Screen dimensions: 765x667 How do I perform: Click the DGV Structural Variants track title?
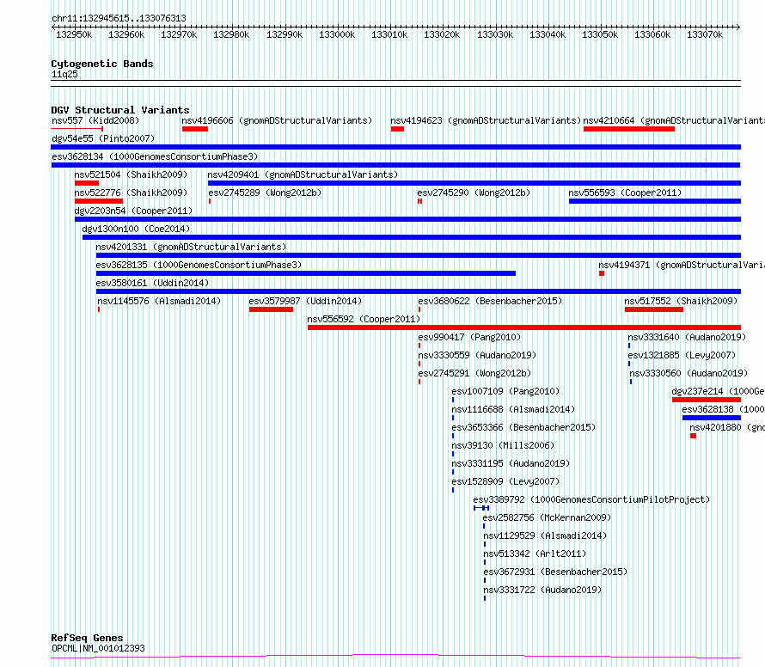[x=120, y=110]
